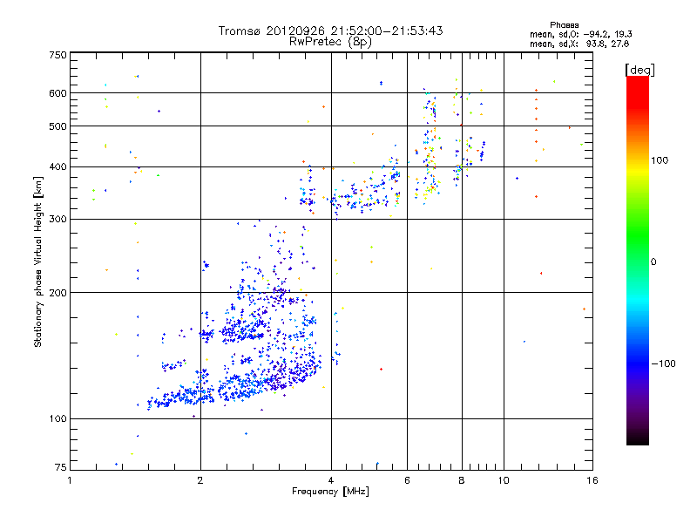The image size is (697, 523).
Task: Click the plot title 'Tromsø 20120926 21:52:00-21:53:43'
Action: (x=330, y=31)
